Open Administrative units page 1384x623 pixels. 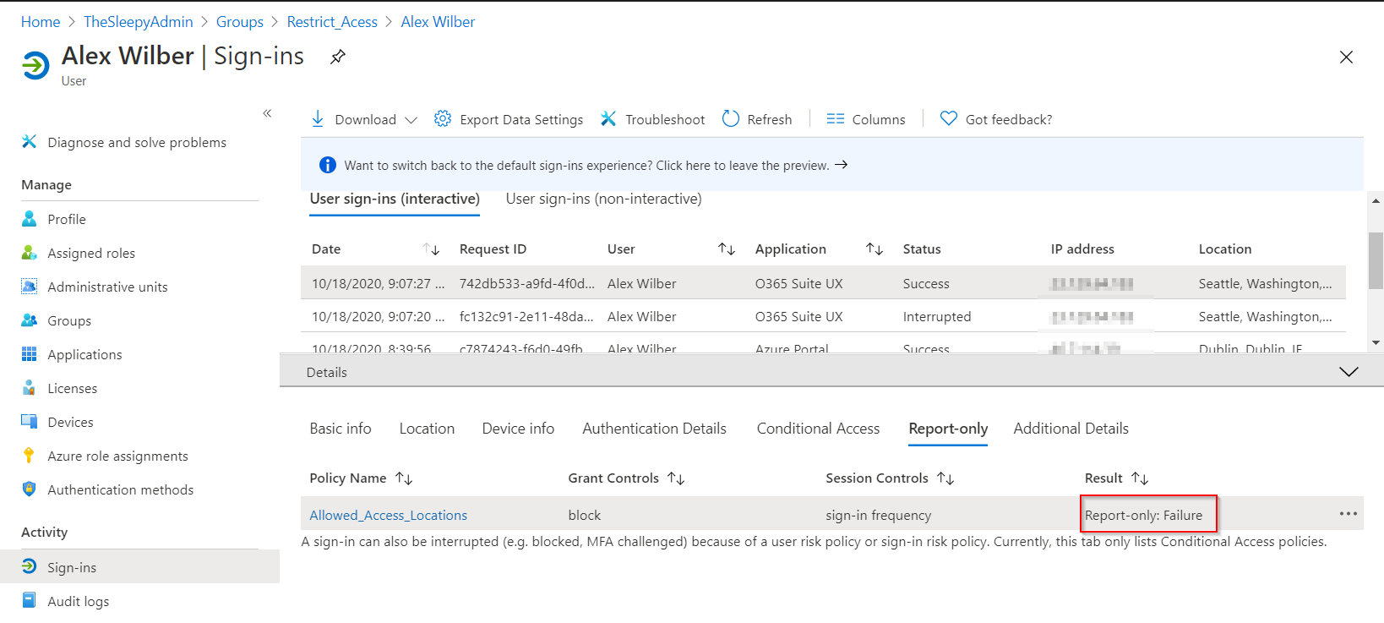pyautogui.click(x=107, y=287)
